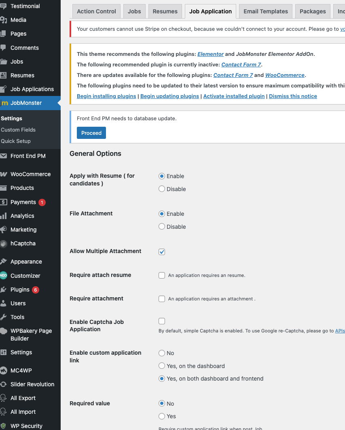This screenshot has width=345, height=430.
Task: Click Contact Form 7 inactive plugin link
Action: tap(241, 64)
